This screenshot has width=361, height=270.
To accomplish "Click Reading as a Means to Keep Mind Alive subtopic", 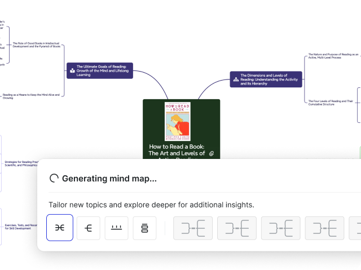I will pos(31,96).
